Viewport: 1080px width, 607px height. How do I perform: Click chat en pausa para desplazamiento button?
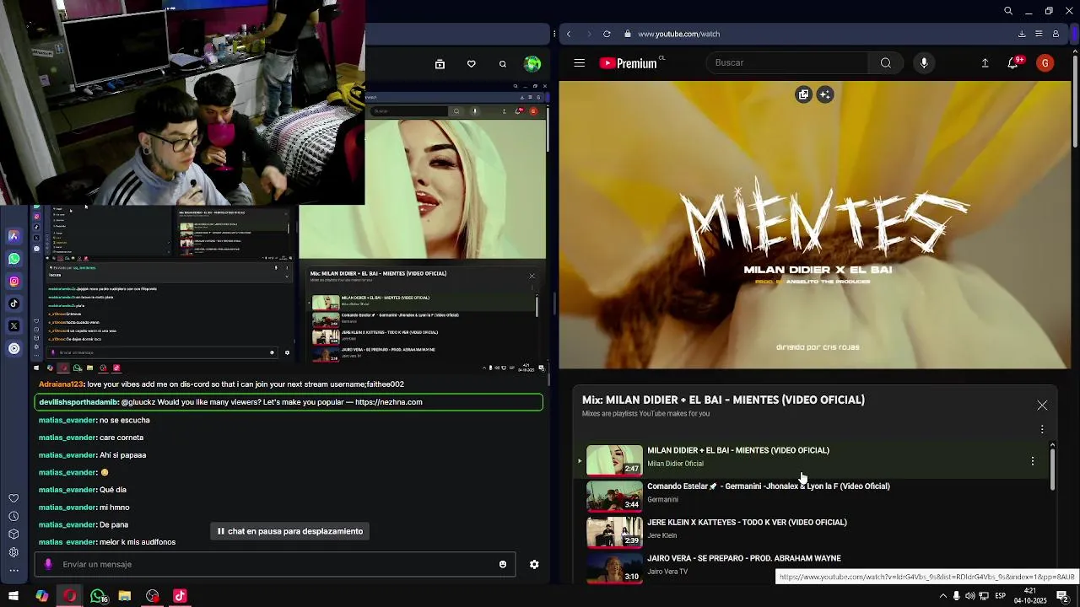point(290,531)
